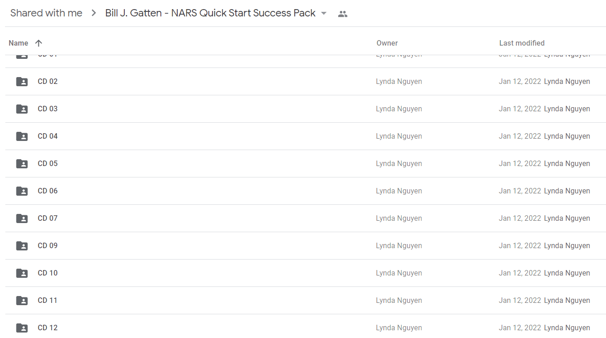Select the CD 06 folder entry
The height and width of the screenshot is (338, 606).
click(305, 191)
